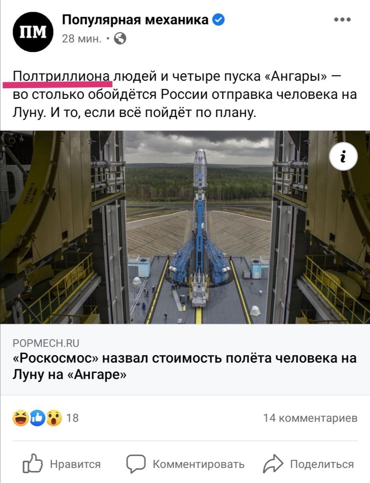The height and width of the screenshot is (483, 370).
Task: Click the blue verified badge
Action: (x=218, y=19)
